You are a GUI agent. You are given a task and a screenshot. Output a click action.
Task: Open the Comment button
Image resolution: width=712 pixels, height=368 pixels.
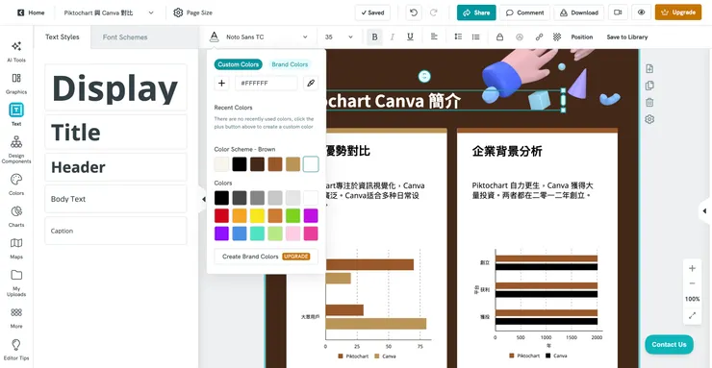[525, 12]
